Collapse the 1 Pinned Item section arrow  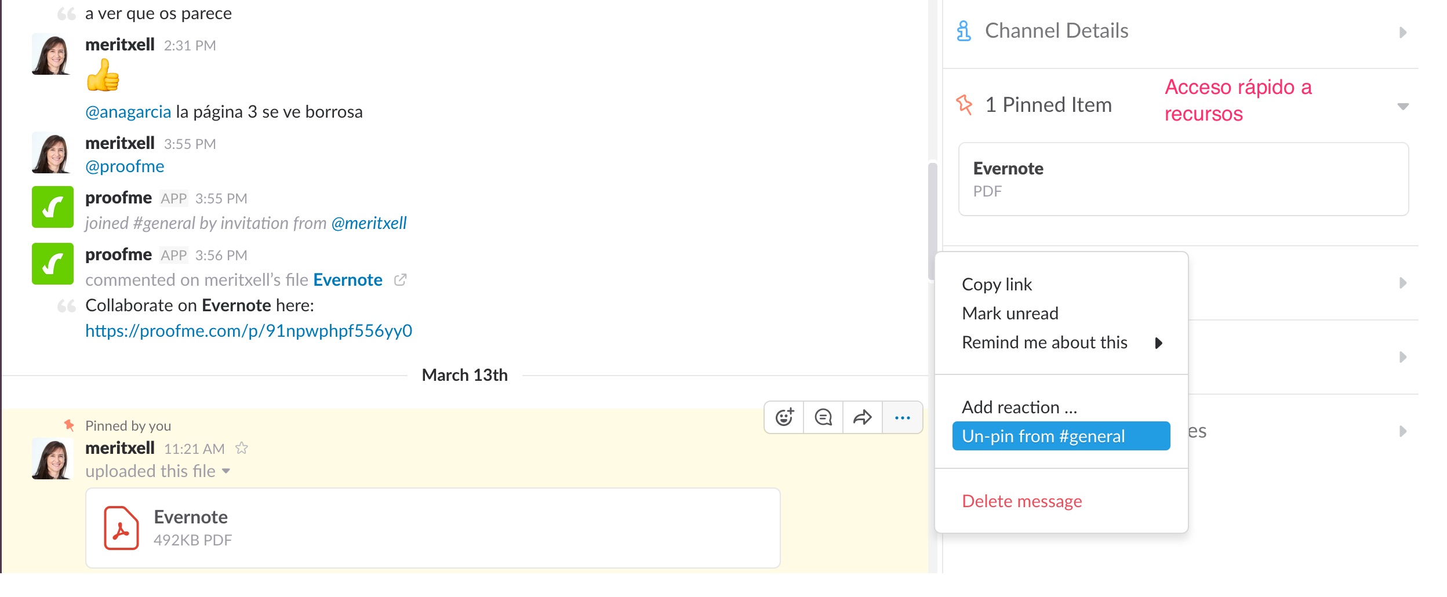(1403, 107)
